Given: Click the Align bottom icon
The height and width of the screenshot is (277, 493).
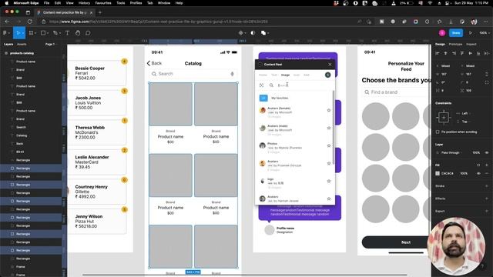Looking at the screenshot, I should click(478, 53).
